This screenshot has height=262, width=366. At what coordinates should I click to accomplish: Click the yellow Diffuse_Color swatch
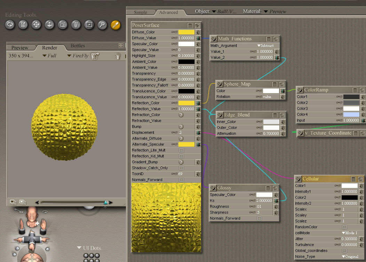pos(186,32)
